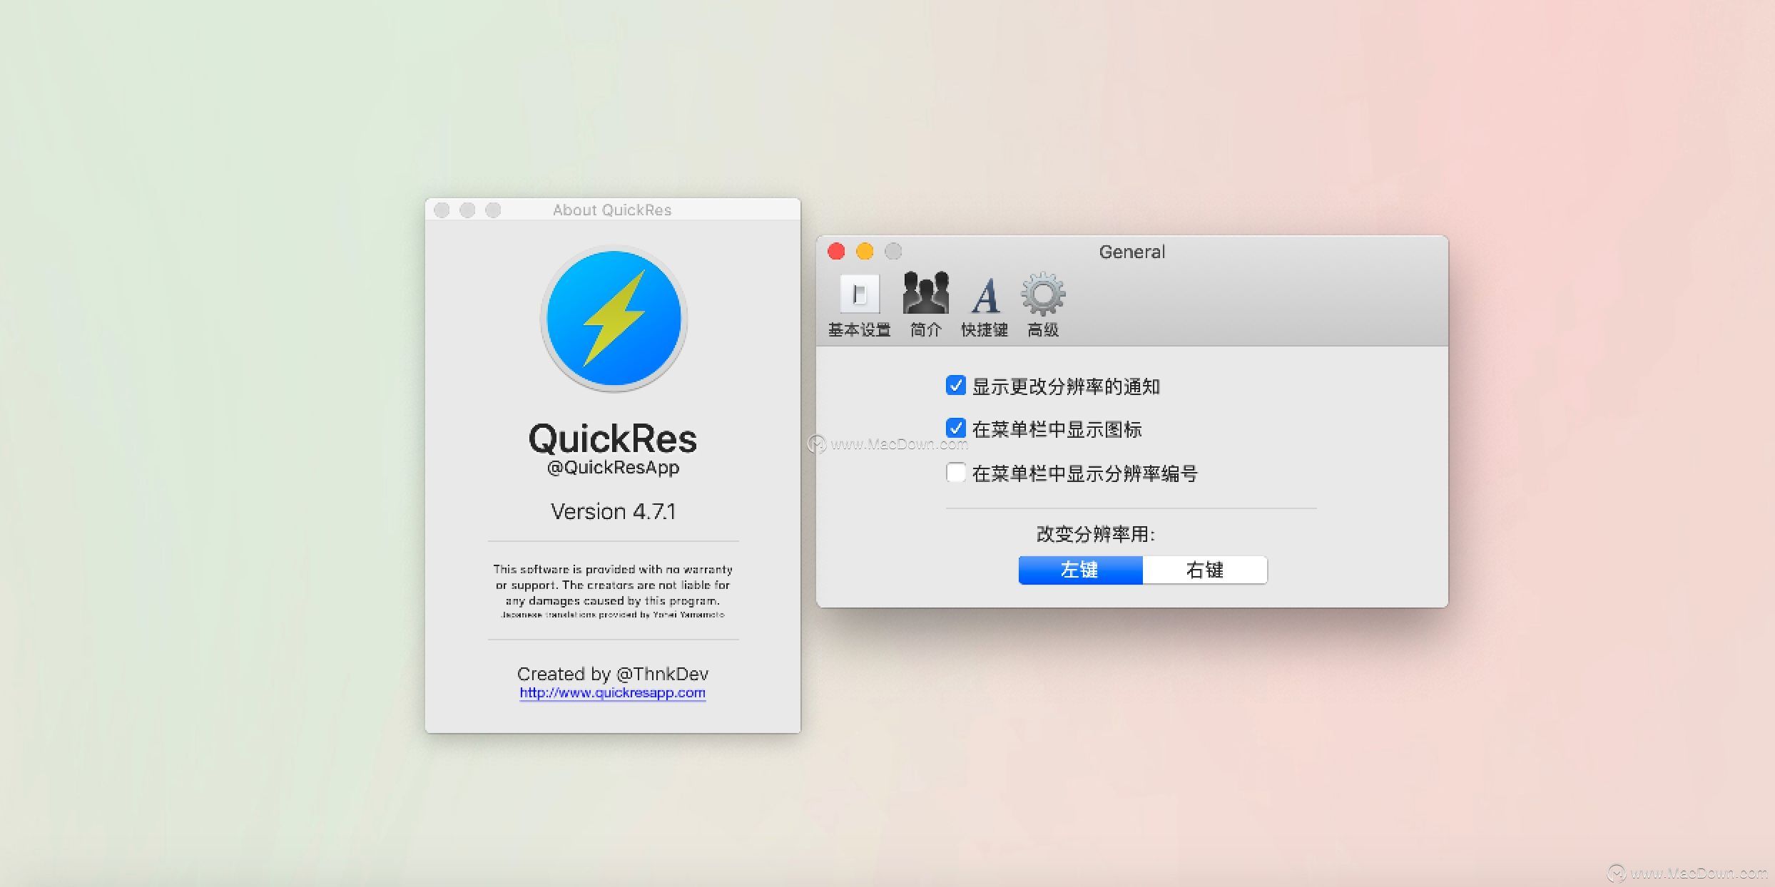This screenshot has height=887, width=1775.
Task: Select the 右键 segment button
Action: pyautogui.click(x=1205, y=570)
